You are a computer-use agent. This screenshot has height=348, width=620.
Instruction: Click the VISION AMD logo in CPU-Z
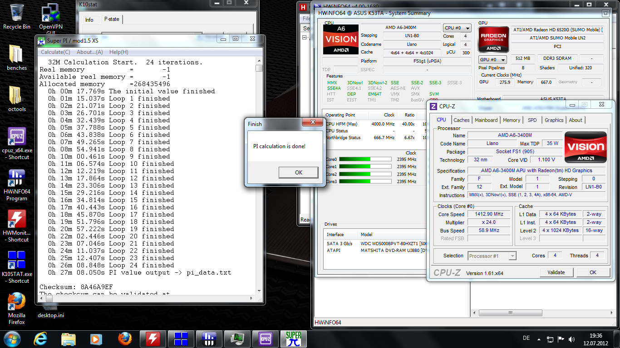585,147
